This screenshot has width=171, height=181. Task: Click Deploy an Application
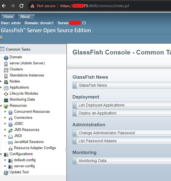[122, 113]
